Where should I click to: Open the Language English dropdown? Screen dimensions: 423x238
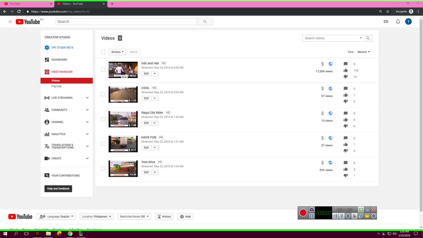click(x=56, y=216)
